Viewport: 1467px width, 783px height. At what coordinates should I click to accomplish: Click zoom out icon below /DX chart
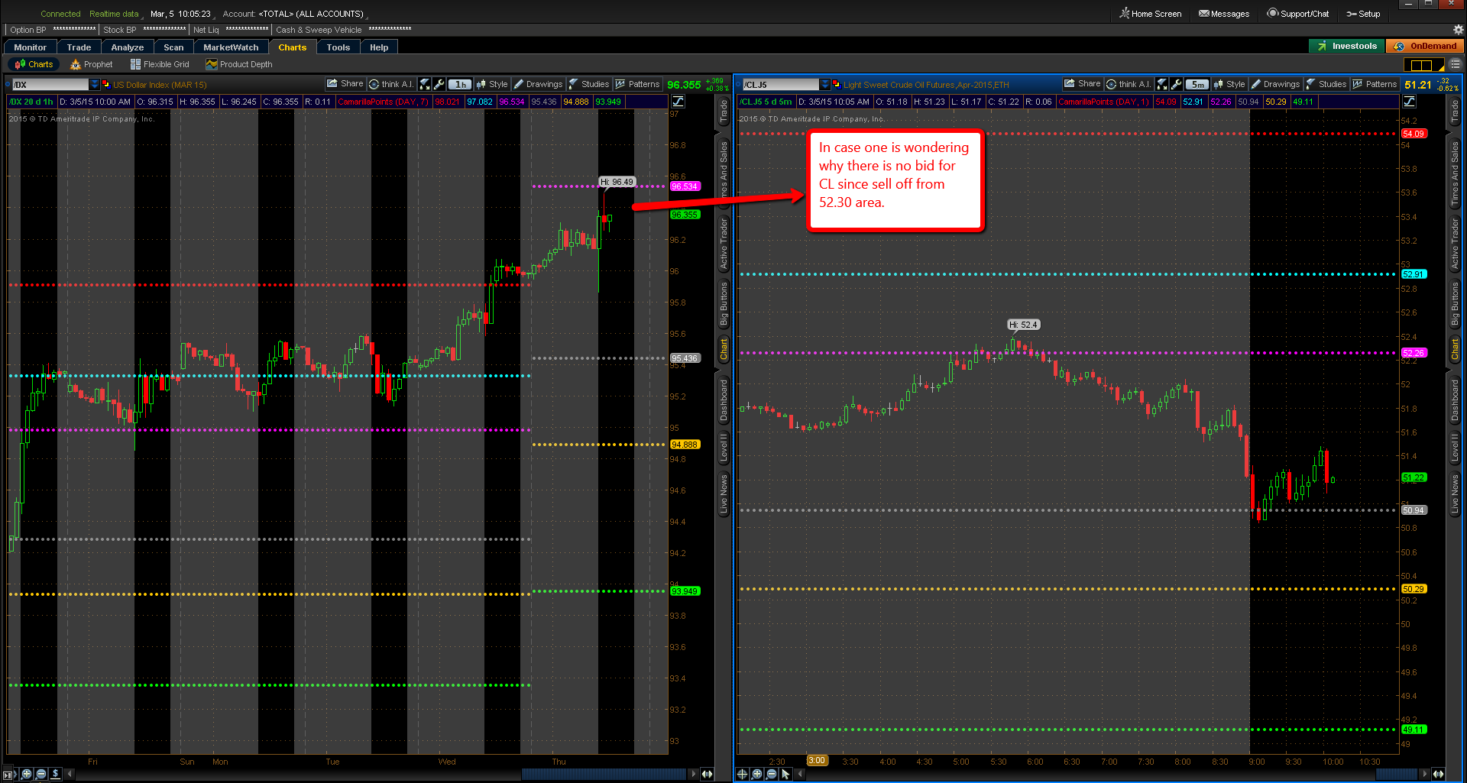(x=41, y=774)
